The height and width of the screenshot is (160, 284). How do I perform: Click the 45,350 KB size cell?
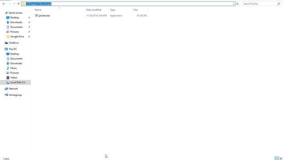(x=142, y=16)
